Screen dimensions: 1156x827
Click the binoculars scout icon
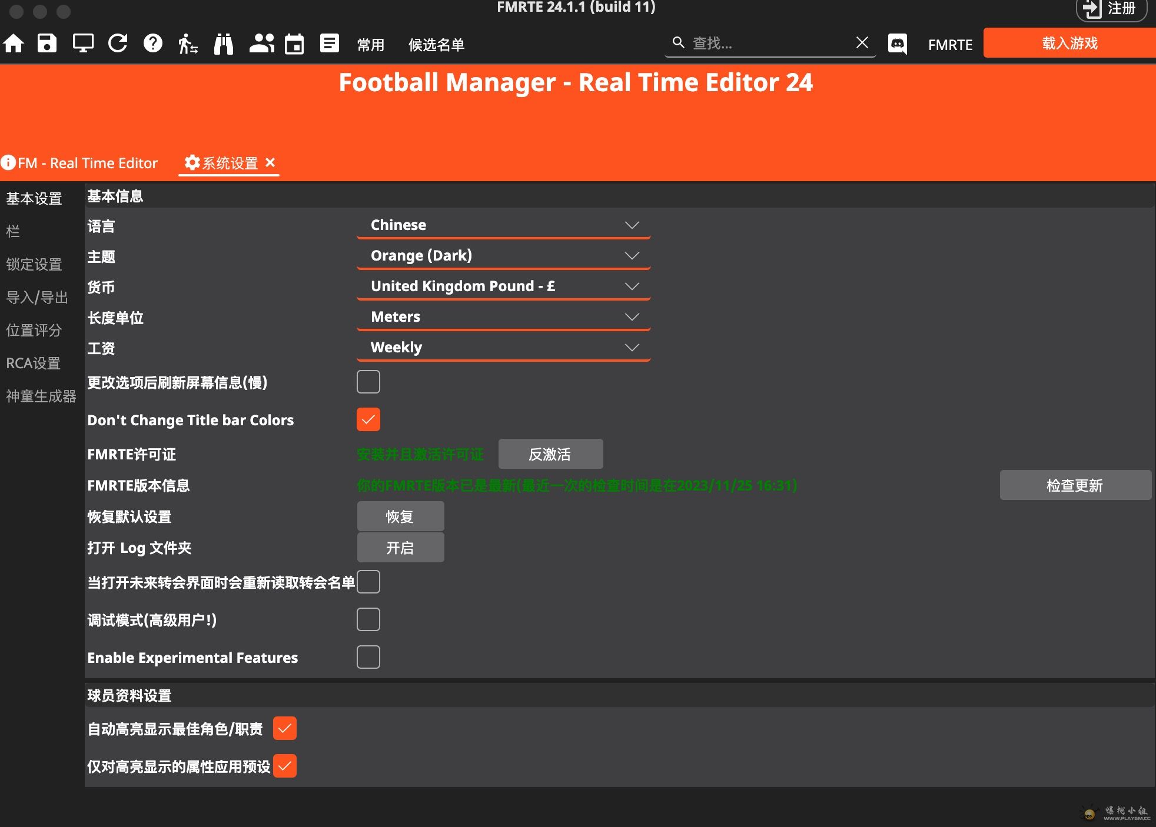click(x=224, y=44)
